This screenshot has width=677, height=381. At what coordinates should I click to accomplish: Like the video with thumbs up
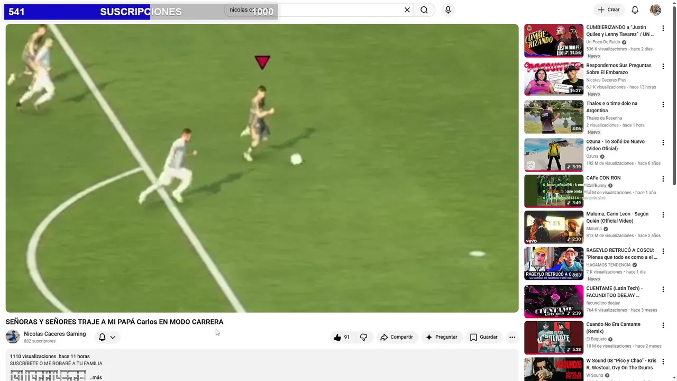tap(342, 337)
